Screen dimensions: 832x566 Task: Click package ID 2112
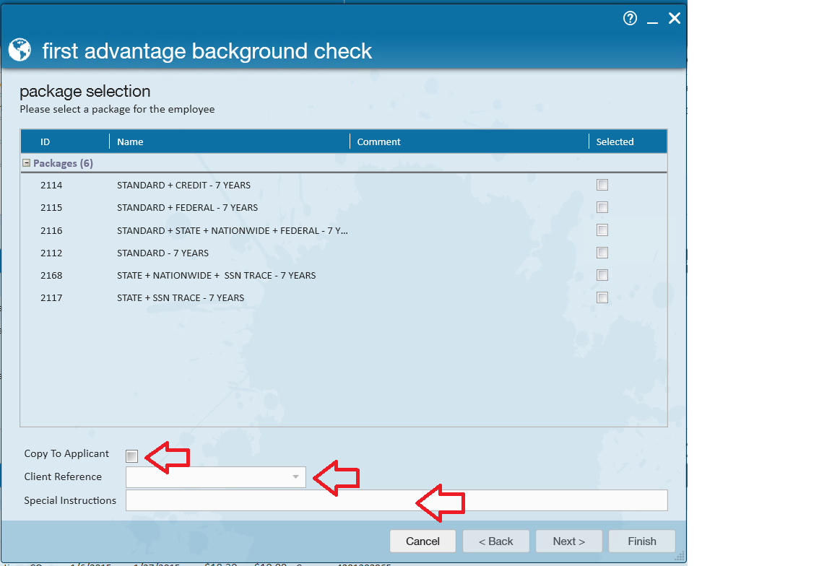click(x=51, y=253)
